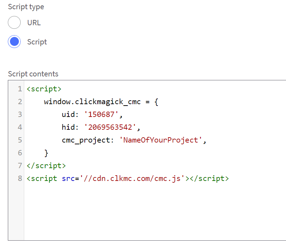This screenshot has width=286, height=246.
Task: Click empty area below the last code line
Action: tap(142, 213)
